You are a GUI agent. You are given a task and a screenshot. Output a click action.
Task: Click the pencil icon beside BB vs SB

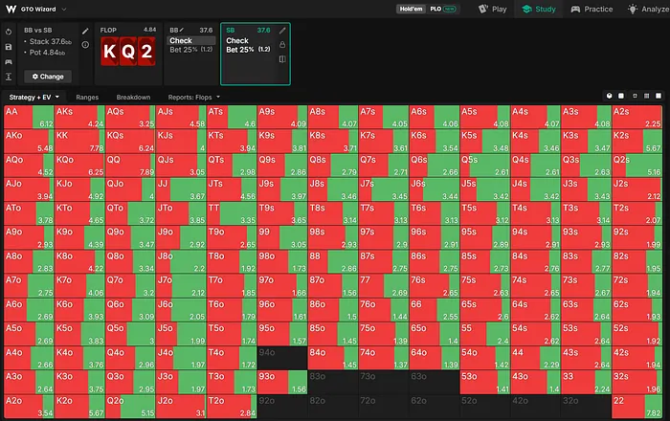point(85,31)
